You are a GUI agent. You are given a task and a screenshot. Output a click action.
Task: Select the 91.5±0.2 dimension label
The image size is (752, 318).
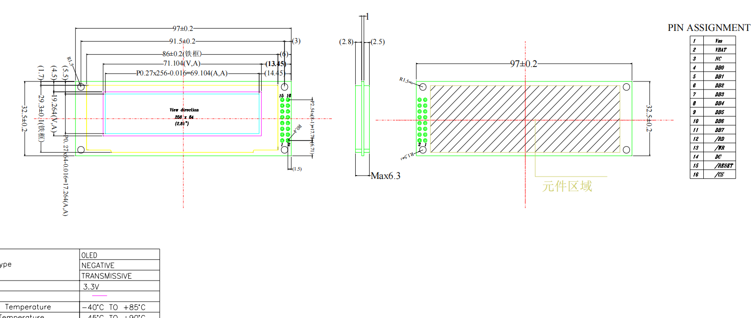point(183,41)
